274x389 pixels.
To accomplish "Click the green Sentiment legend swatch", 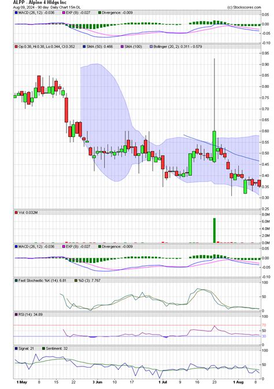I will [x=43, y=349].
